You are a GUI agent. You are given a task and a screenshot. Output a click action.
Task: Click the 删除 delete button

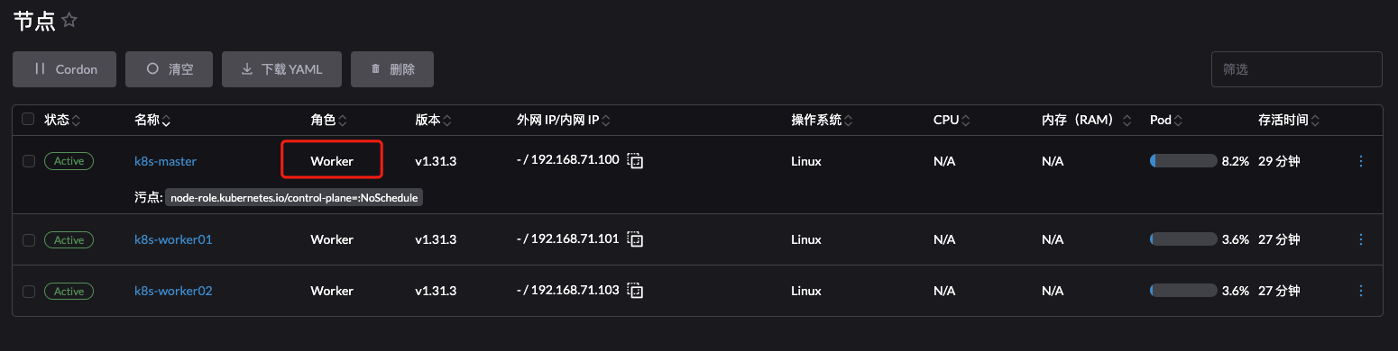pos(392,69)
